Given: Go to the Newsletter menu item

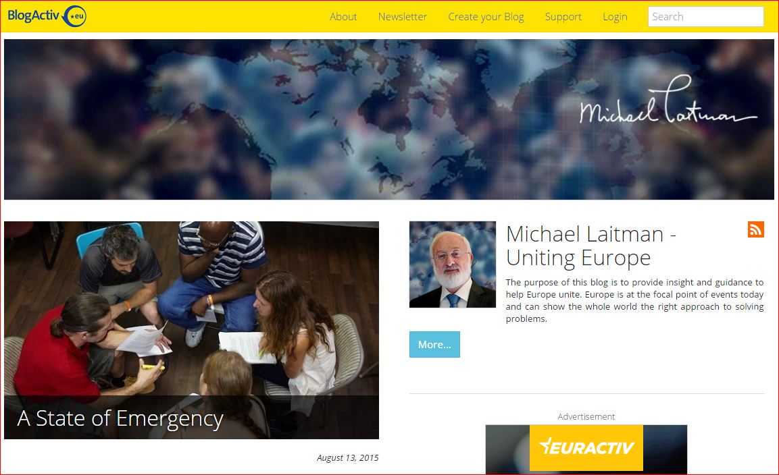Looking at the screenshot, I should click(x=403, y=17).
